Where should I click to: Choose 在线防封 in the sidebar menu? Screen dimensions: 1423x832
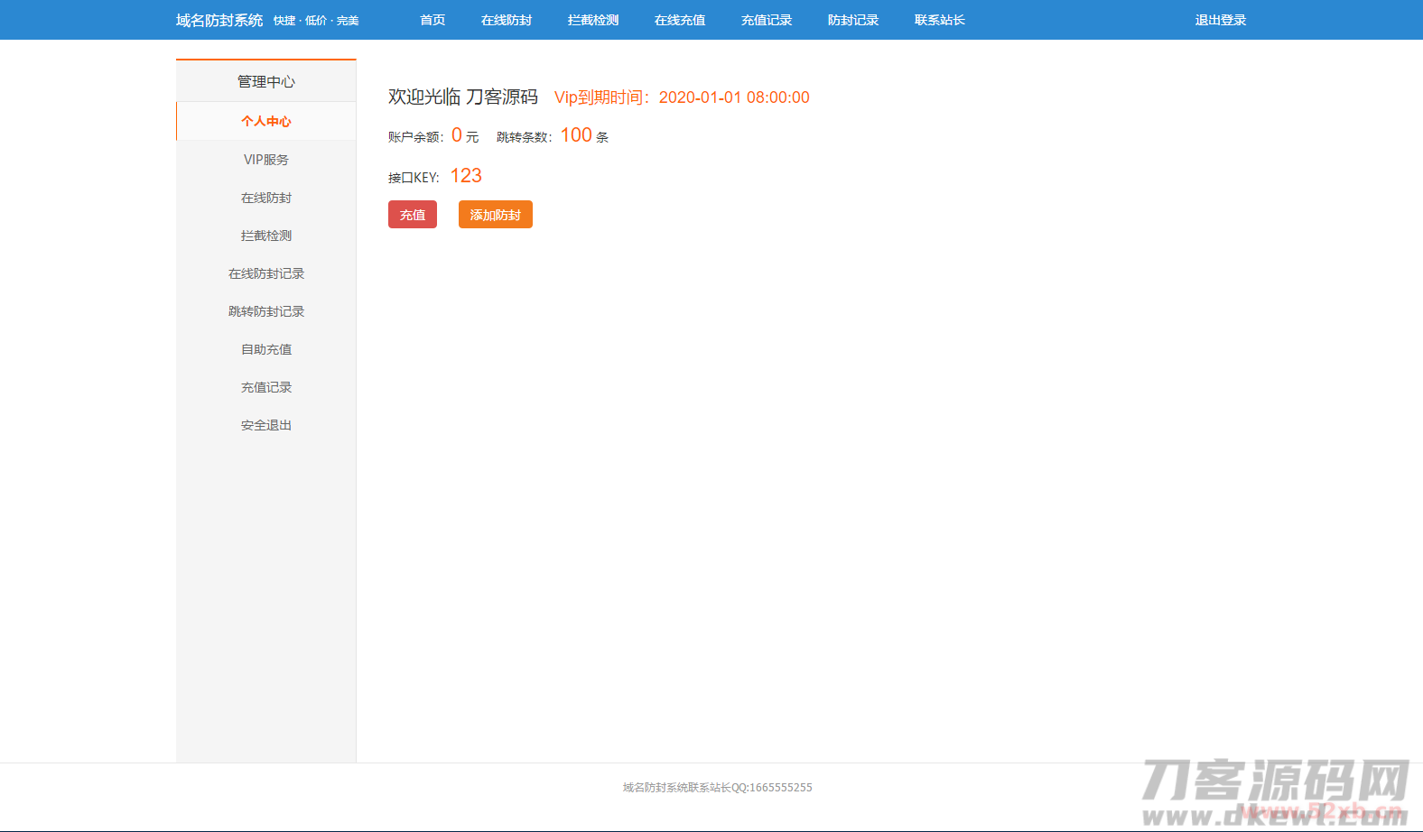tap(266, 198)
